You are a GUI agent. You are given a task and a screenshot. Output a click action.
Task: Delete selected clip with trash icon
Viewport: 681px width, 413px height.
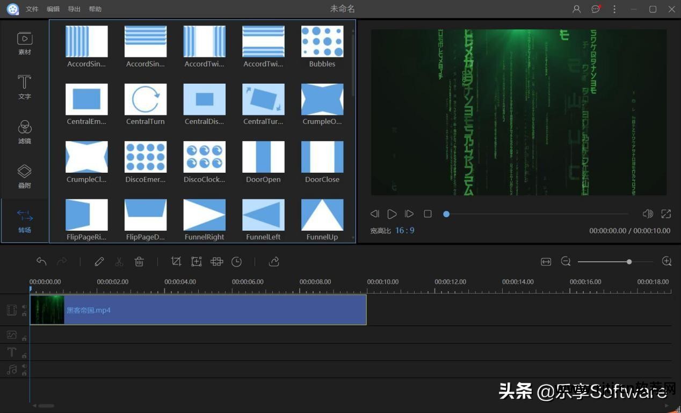coord(139,261)
